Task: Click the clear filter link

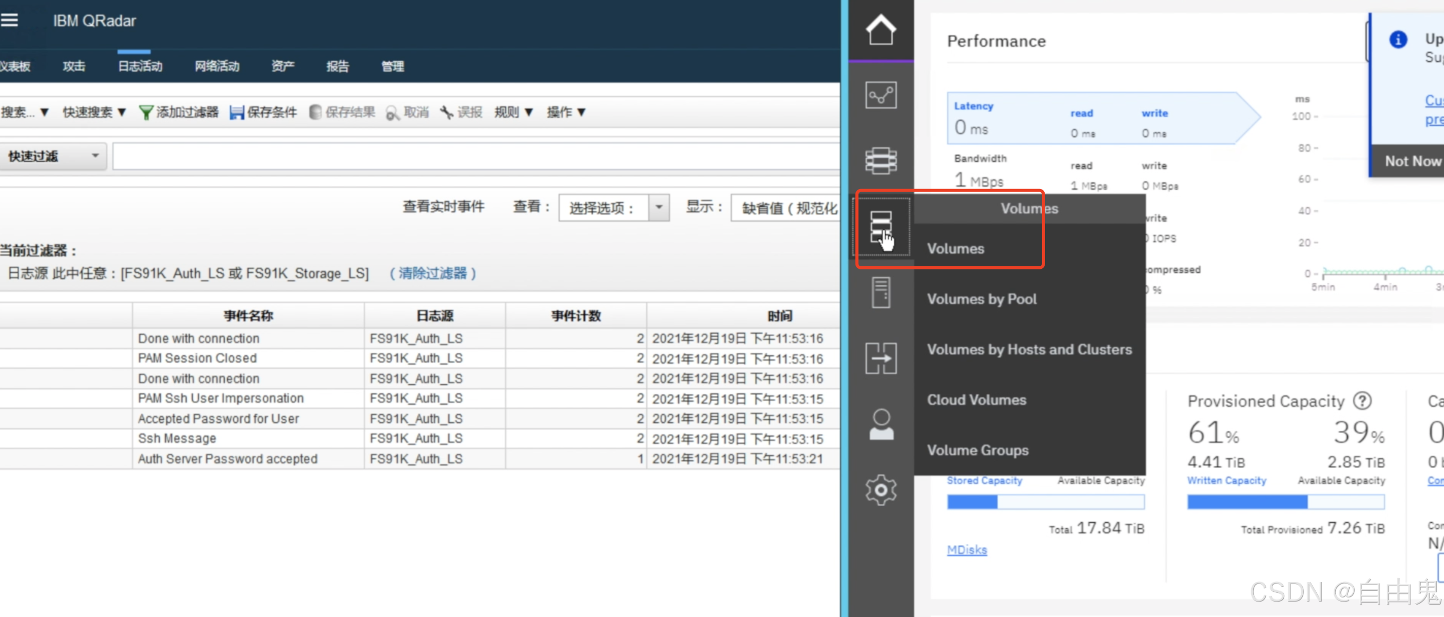Action: pyautogui.click(x=432, y=273)
